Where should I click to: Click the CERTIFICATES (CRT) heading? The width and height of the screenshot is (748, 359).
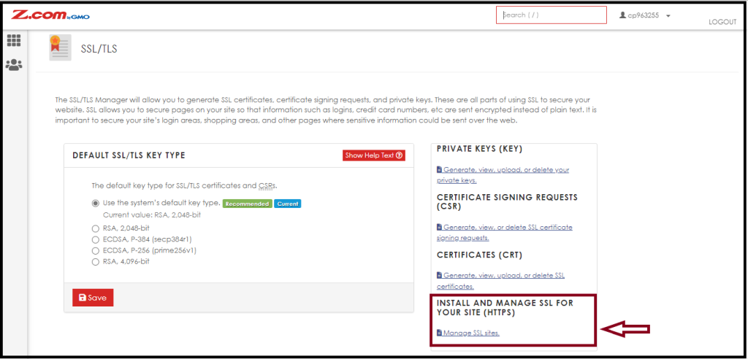pos(479,255)
